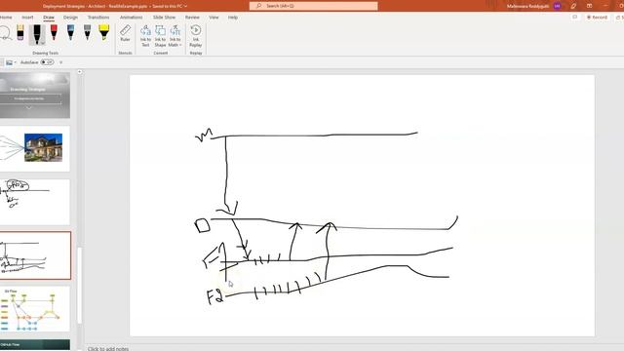Viewport: 624px width, 351px height.
Task: Select the gray pencil
Action: 87,32
